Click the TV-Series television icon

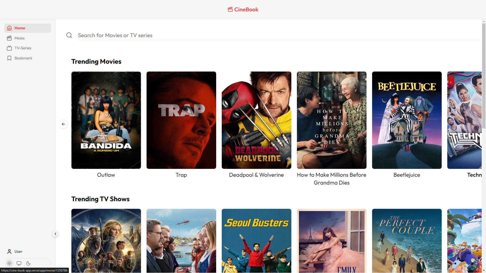(9, 48)
